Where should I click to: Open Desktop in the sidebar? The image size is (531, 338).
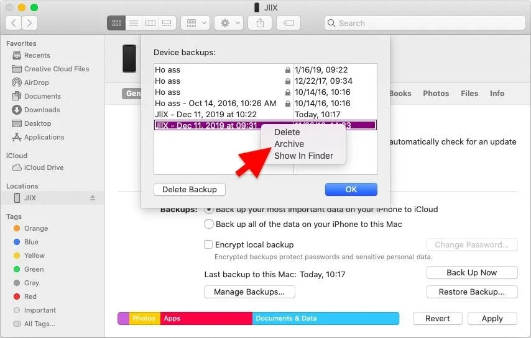(x=32, y=123)
